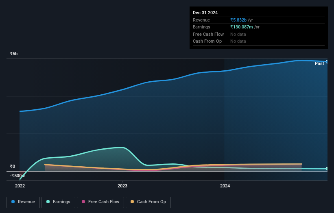Click the Cash From Op label in tooltip
The height and width of the screenshot is (213, 334).
(207, 41)
